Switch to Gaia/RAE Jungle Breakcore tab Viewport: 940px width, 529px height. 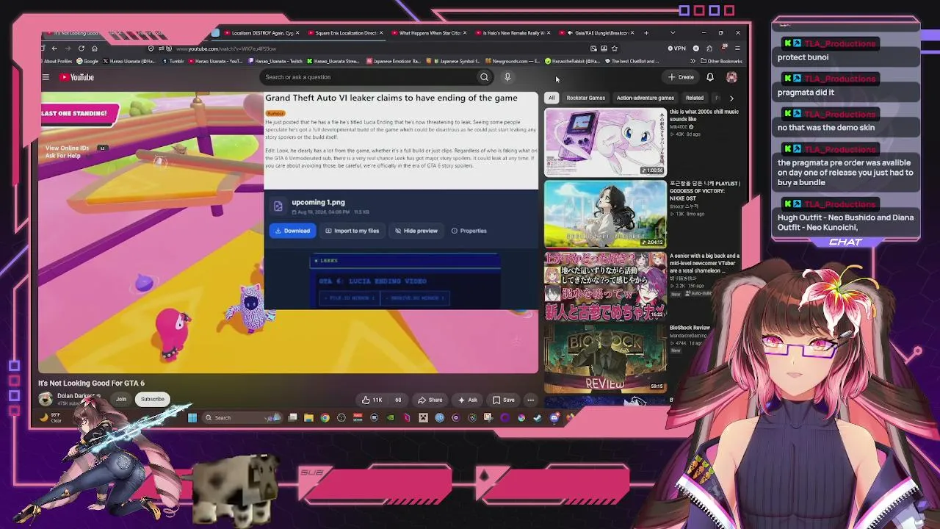point(596,33)
